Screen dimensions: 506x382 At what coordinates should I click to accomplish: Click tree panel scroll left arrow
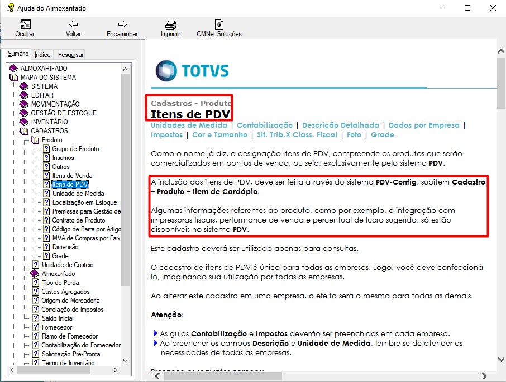click(12, 370)
